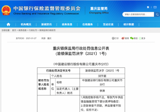Click the source text 来源：重庆
Viewport: 160px width, 112px height.
click(46, 38)
